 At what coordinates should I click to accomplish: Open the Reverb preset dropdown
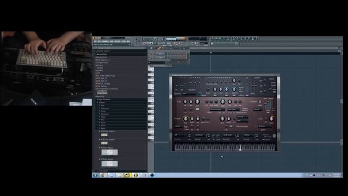tap(228, 135)
